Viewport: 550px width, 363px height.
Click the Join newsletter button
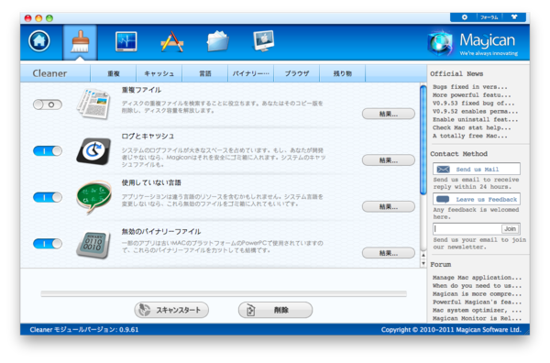click(x=511, y=229)
